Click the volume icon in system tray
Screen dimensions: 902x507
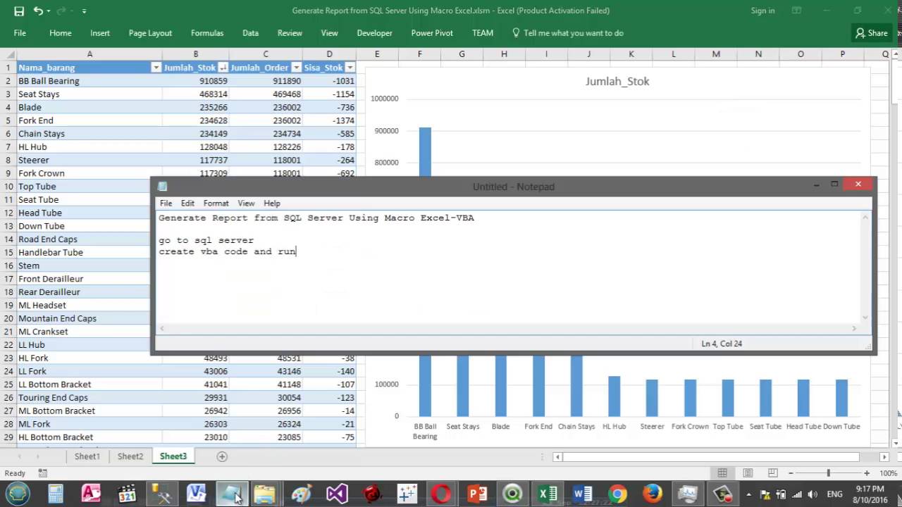point(814,494)
